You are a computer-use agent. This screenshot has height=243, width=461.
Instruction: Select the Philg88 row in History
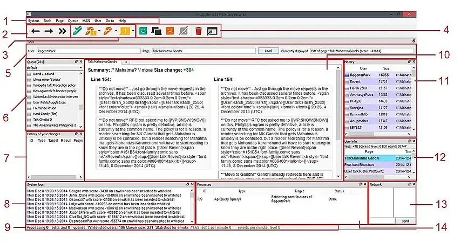(x=378, y=101)
